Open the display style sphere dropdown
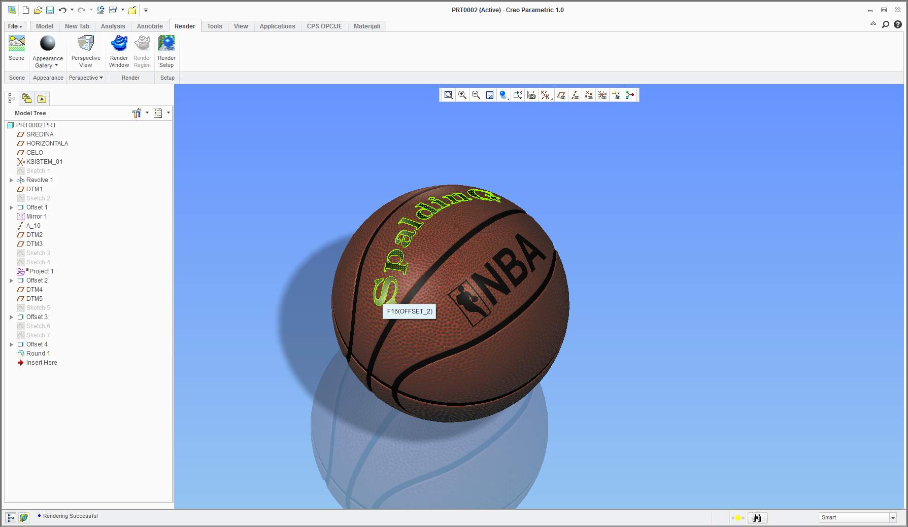The image size is (908, 527). pos(503,95)
